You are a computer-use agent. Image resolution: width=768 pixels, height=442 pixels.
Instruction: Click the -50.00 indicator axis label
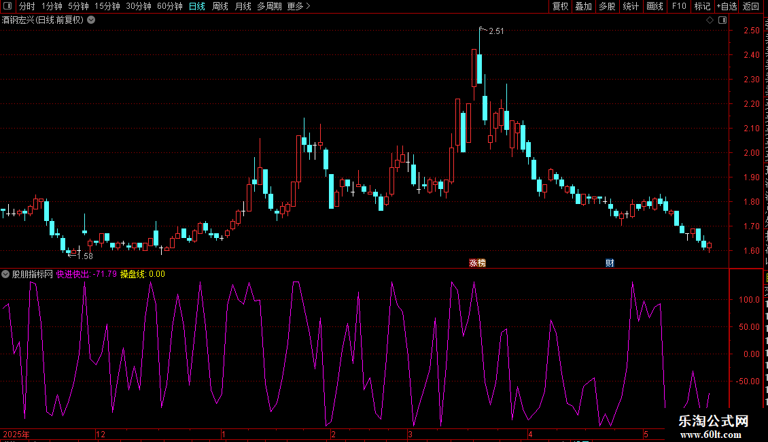pyautogui.click(x=748, y=381)
